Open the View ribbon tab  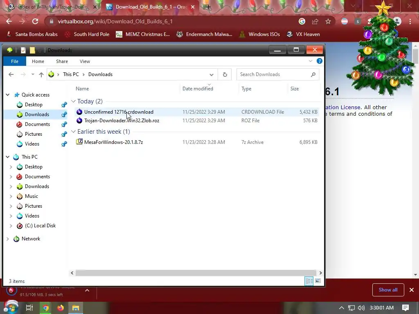(x=85, y=61)
